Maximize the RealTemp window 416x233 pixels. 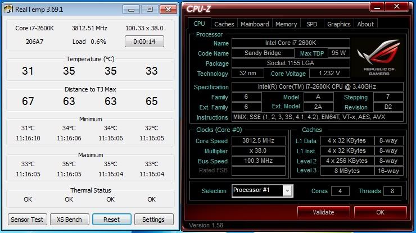tap(149, 9)
